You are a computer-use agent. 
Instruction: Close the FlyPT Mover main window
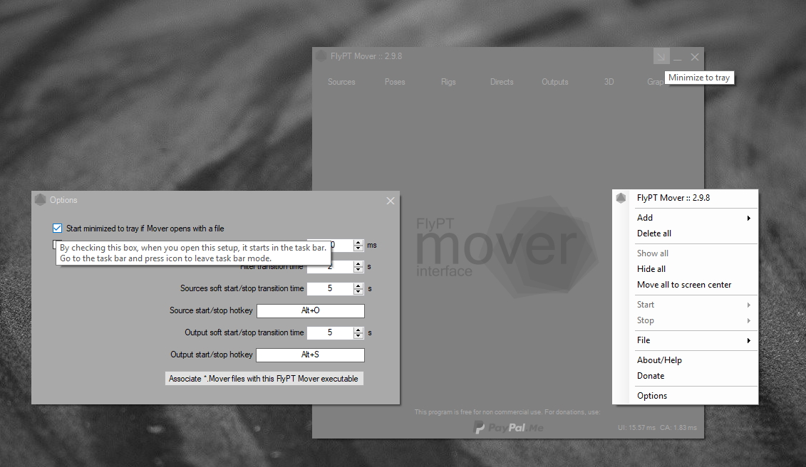pyautogui.click(x=695, y=57)
